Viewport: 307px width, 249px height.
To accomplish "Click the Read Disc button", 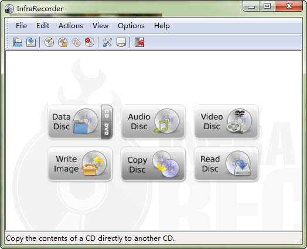I will (x=226, y=164).
